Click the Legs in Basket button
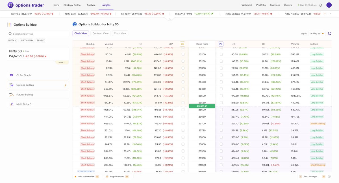The height and width of the screenshot is (183, 339). 118,177
